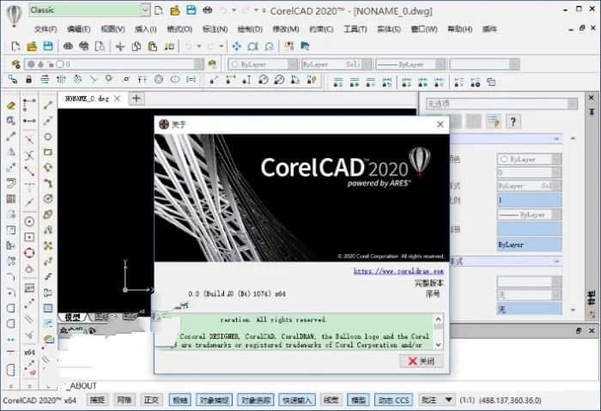601x411 pixels.
Task: Click the Cut scissors icon
Action: [x=120, y=46]
